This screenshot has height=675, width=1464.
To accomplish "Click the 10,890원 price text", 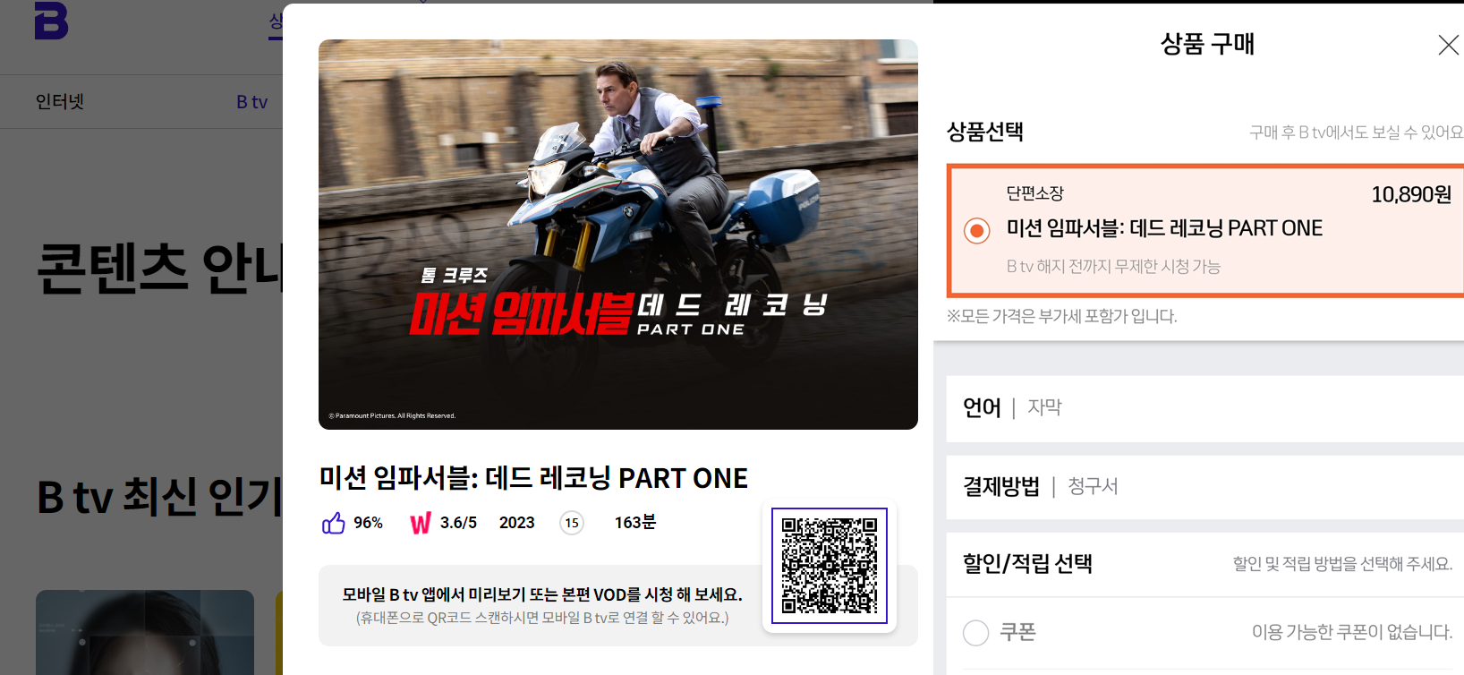I will pos(1411,194).
